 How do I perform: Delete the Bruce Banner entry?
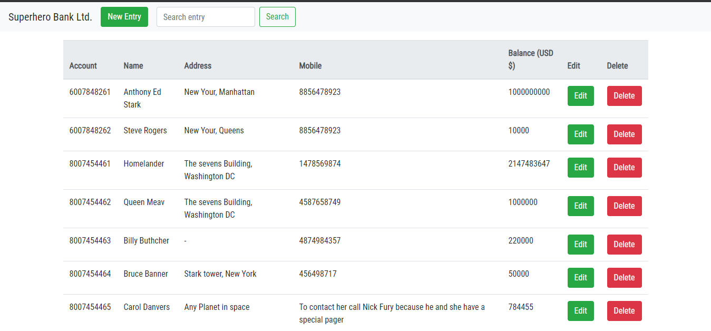[625, 278]
